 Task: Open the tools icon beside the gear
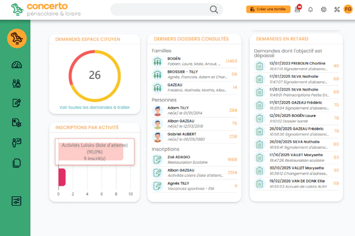337,10
